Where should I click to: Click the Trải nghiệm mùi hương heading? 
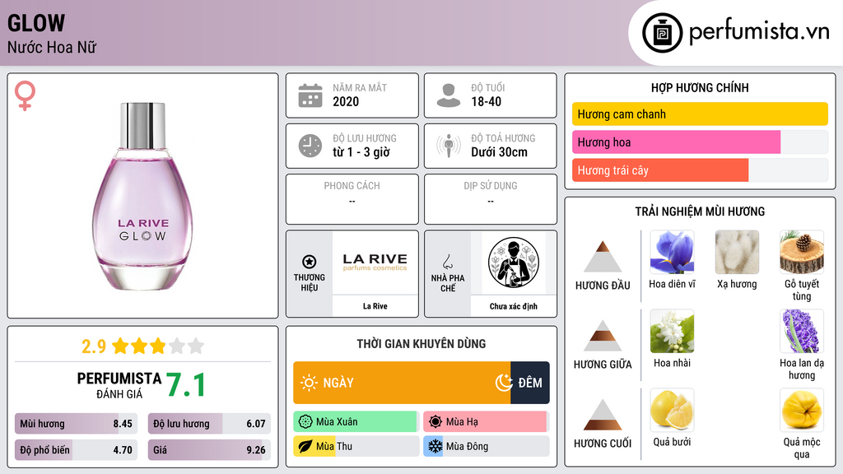click(x=700, y=211)
